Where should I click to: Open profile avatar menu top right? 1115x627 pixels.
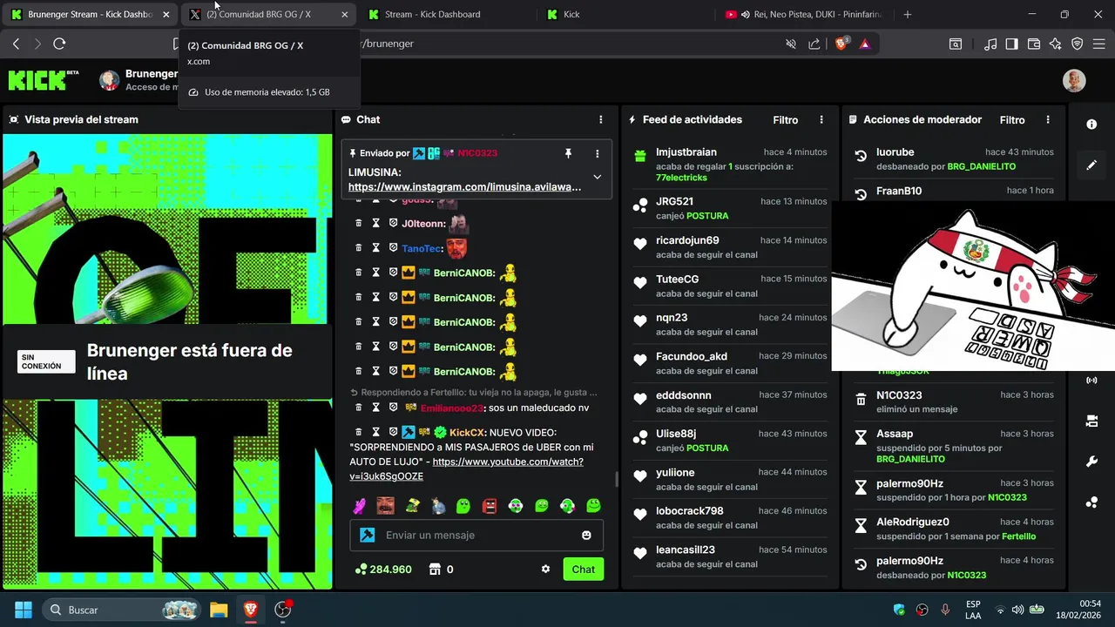[x=1074, y=80]
